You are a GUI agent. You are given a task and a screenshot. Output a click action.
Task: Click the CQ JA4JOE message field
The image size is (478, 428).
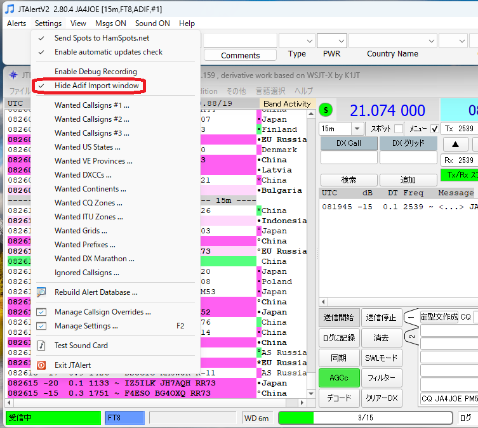(449, 398)
